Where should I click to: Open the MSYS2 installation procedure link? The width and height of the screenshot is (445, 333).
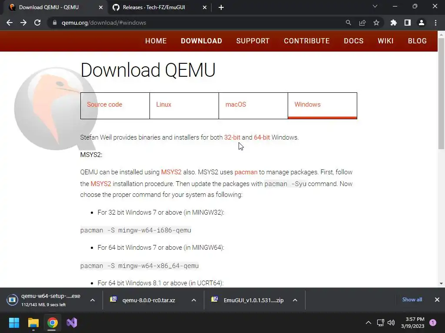click(x=101, y=184)
